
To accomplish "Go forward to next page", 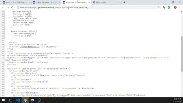I will point(8,7).
